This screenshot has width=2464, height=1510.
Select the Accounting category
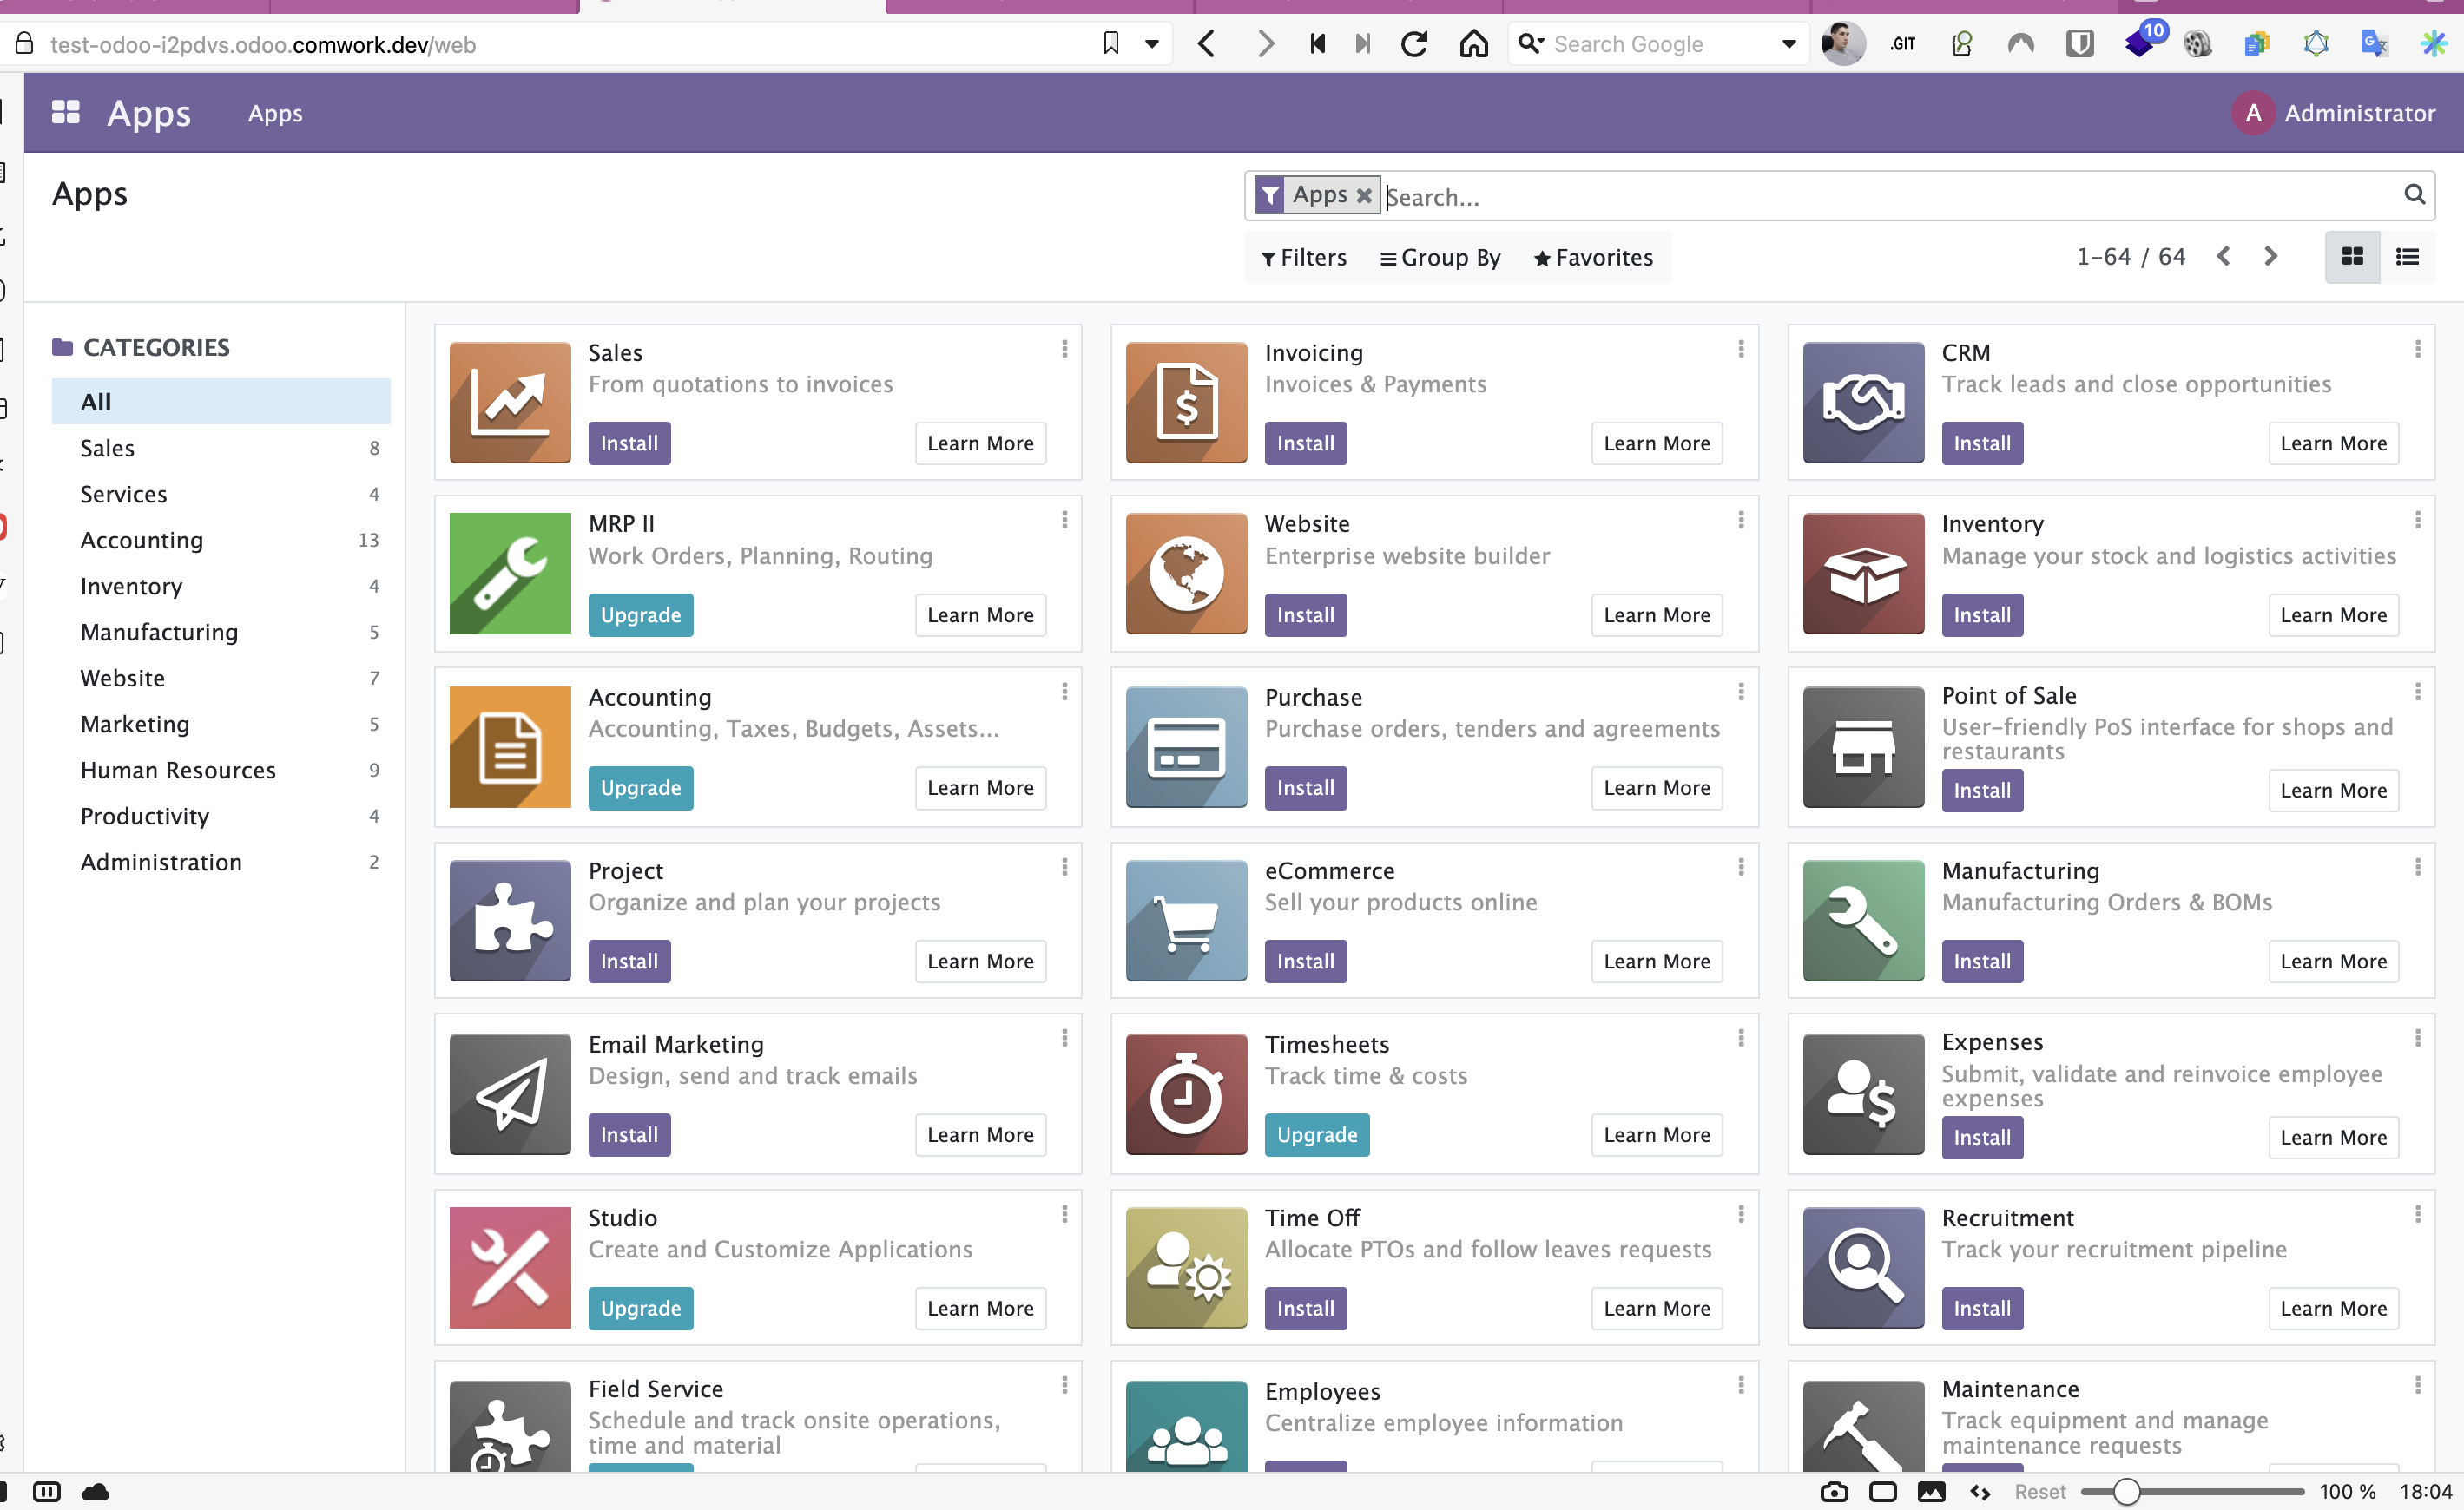pos(221,540)
